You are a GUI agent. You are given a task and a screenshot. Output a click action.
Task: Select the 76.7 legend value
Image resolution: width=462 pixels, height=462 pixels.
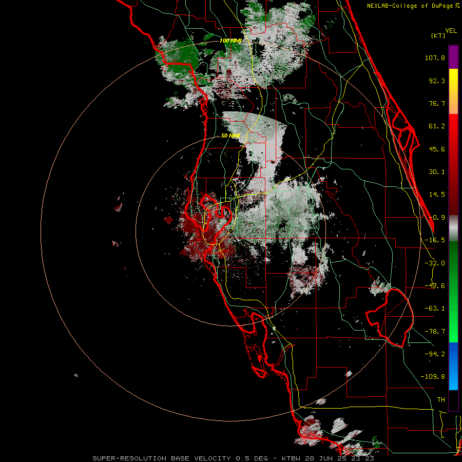click(437, 103)
